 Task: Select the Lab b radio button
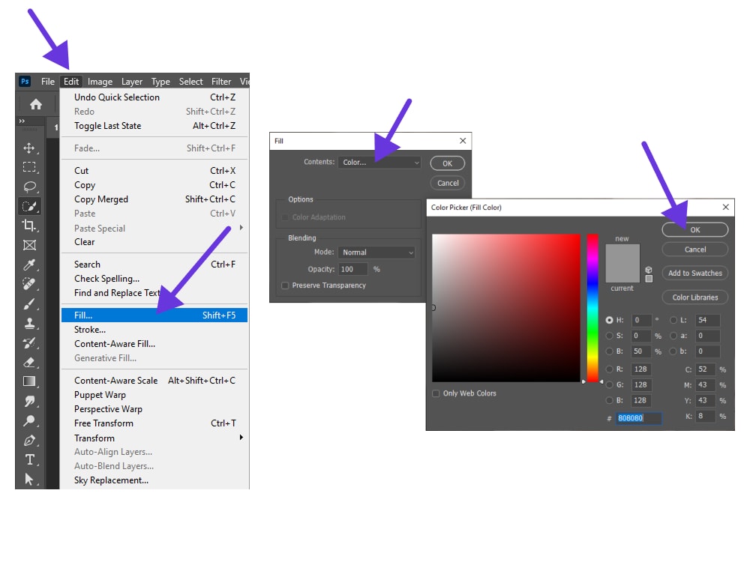coord(673,351)
